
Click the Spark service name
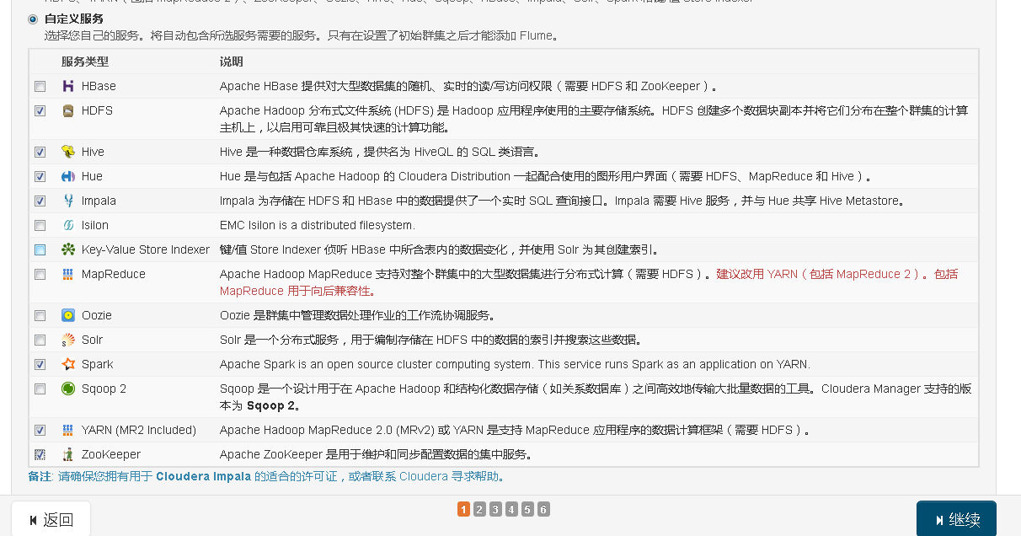click(x=98, y=364)
